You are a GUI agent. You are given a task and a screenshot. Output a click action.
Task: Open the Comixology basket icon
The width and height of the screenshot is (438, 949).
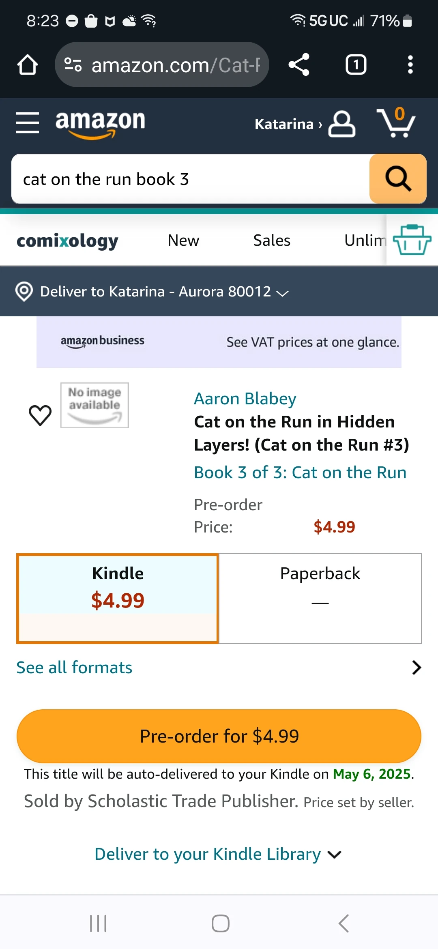click(x=412, y=240)
